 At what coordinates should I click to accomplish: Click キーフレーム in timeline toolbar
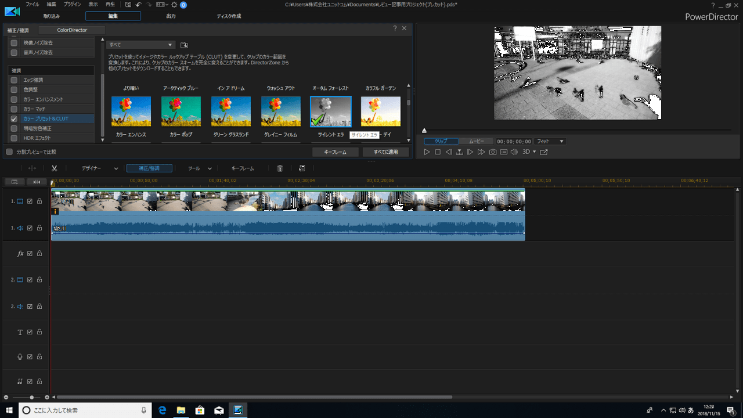243,168
